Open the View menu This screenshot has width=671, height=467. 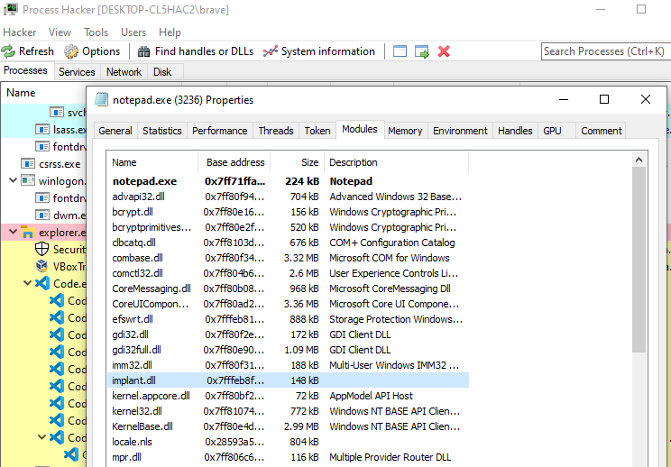click(x=60, y=32)
